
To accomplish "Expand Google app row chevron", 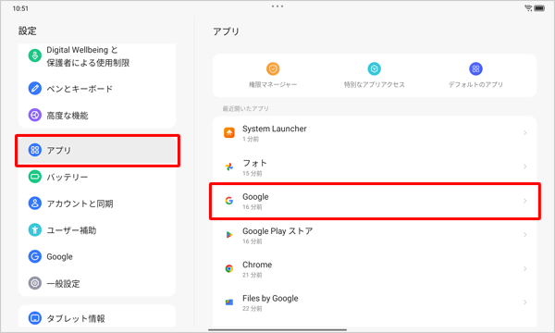I will (x=524, y=201).
